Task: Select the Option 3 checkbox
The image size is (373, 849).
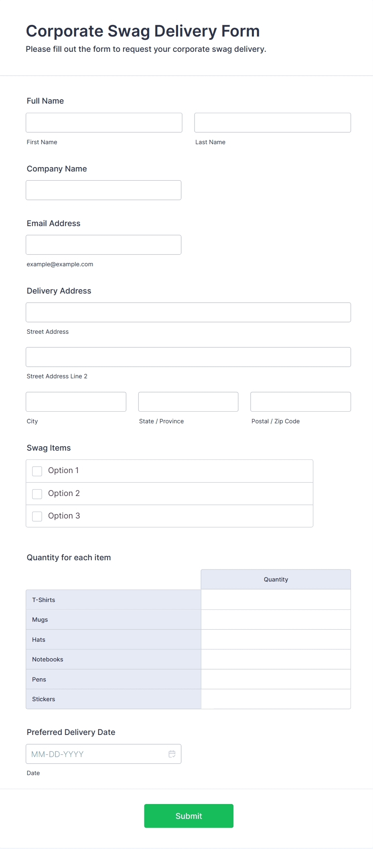Action: click(37, 516)
